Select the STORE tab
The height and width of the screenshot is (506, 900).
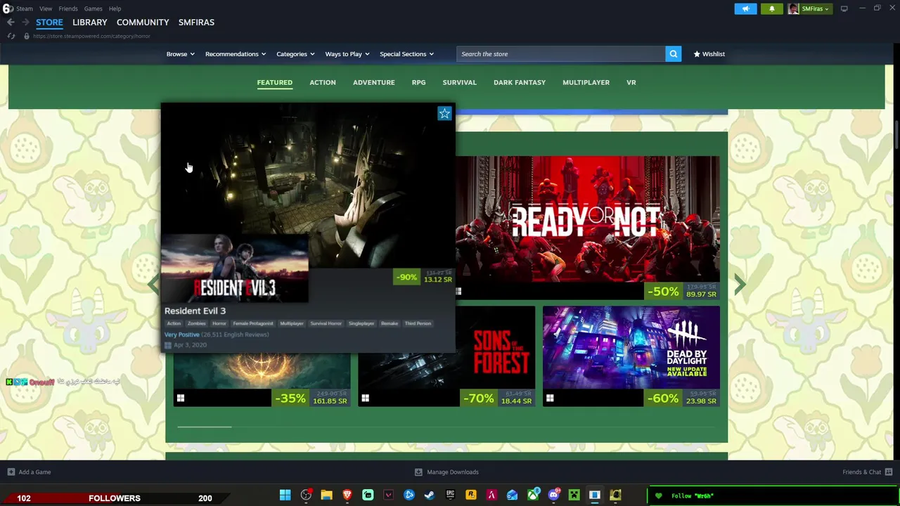[x=49, y=22]
